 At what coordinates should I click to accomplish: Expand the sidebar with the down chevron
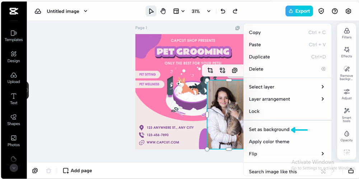pyautogui.click(x=14, y=168)
